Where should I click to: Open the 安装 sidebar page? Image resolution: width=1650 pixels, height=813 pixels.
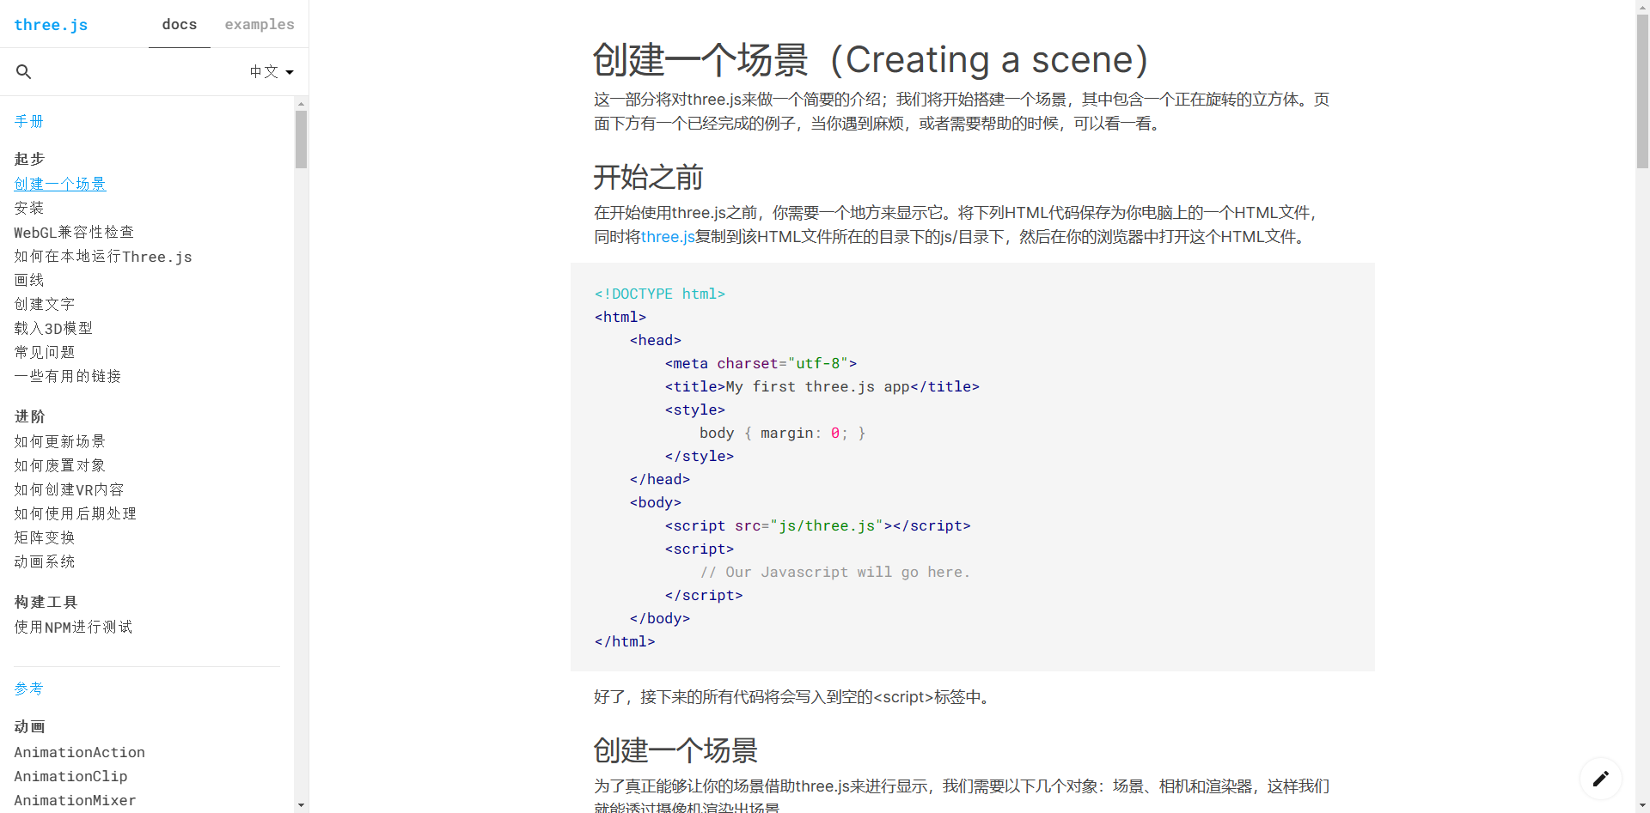[x=29, y=208]
